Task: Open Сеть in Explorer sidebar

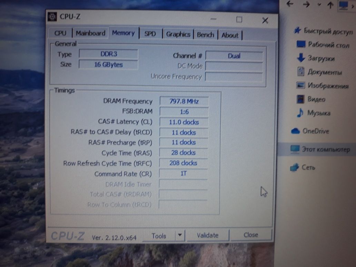Action: [308, 168]
